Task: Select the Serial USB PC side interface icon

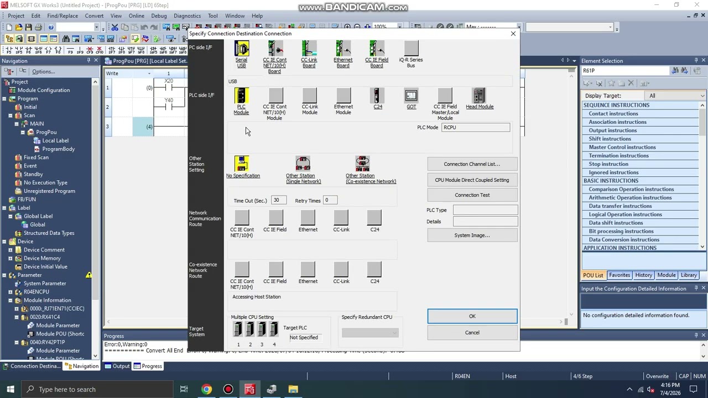Action: 242,49
